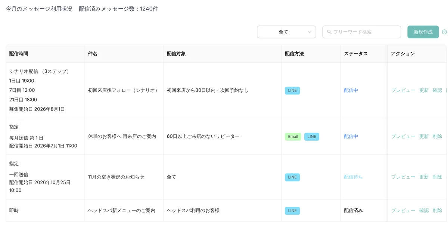This screenshot has height=227, width=448.
Task: Click シナリオ配信 （3ステップ） text
Action: coord(40,71)
